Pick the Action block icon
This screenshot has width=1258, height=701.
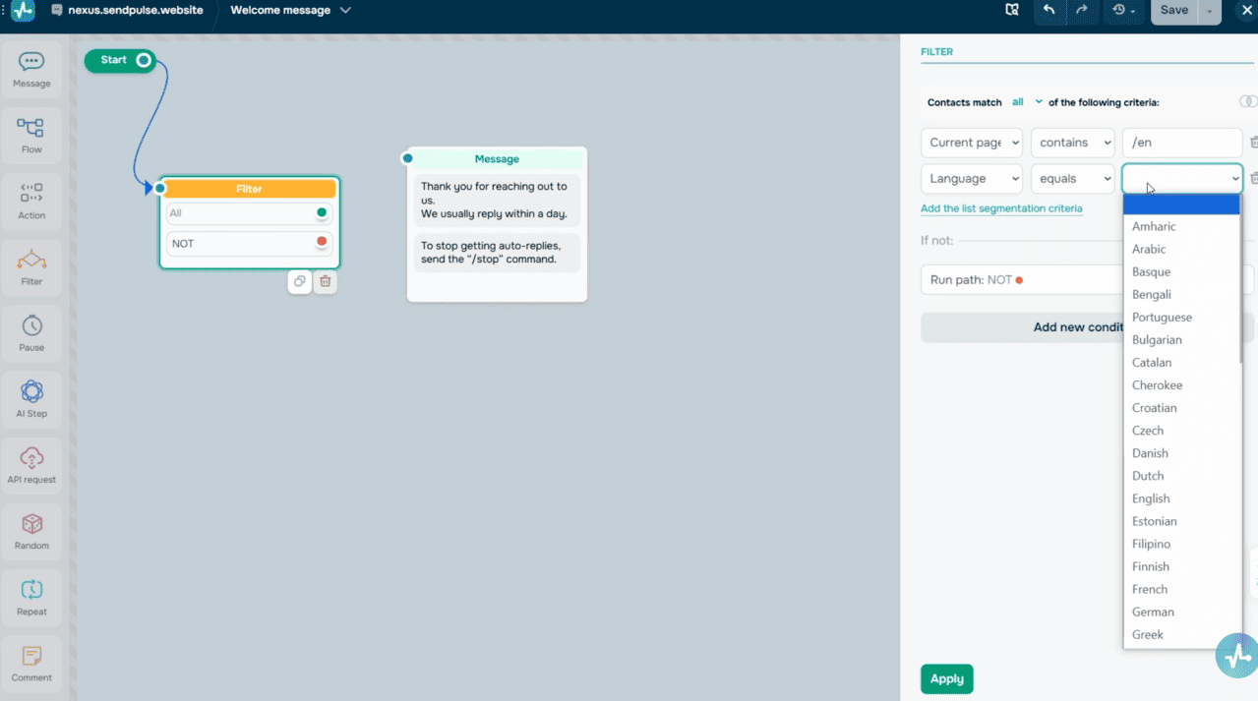[x=31, y=193]
